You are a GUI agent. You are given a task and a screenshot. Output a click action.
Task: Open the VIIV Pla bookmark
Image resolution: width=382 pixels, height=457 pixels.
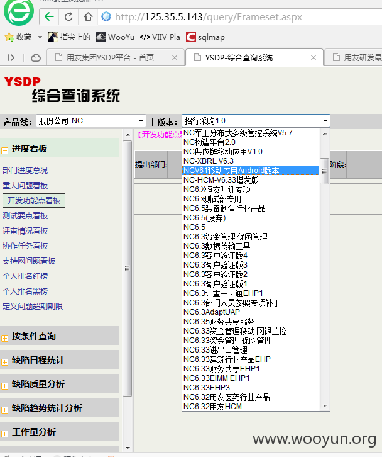click(x=160, y=37)
